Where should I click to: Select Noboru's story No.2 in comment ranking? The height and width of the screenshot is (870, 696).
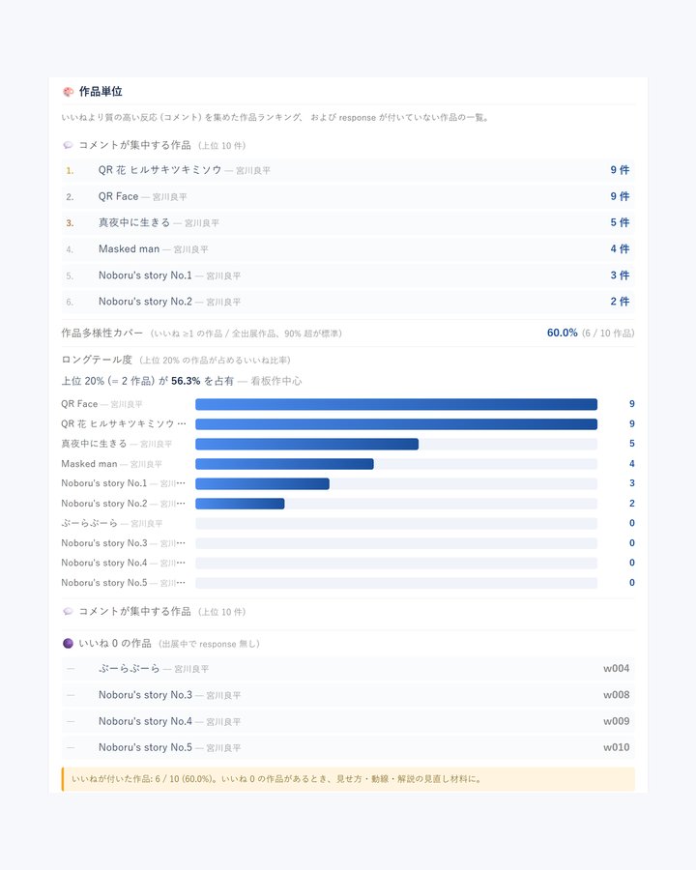348,302
